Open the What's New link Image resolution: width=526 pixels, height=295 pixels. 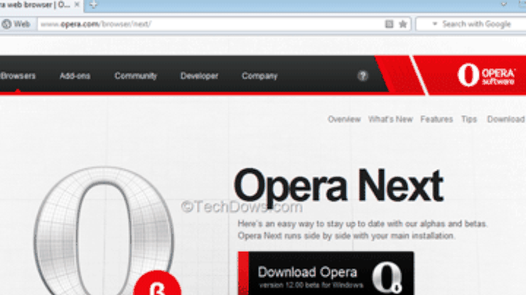[390, 119]
